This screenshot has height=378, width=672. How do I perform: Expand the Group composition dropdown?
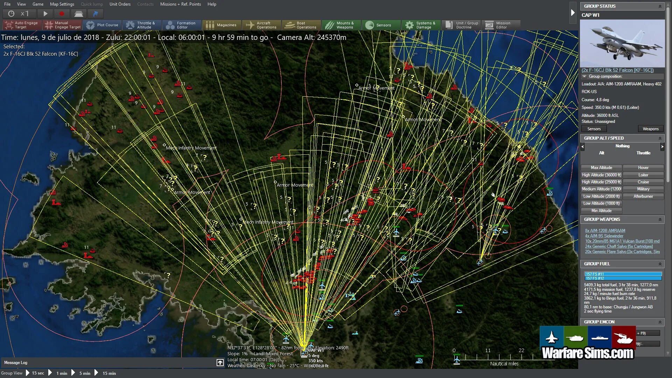click(584, 76)
